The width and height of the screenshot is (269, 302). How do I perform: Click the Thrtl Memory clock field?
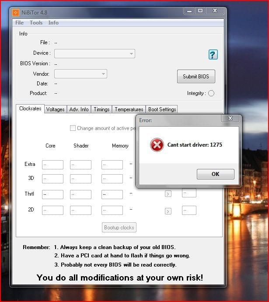[112, 194]
